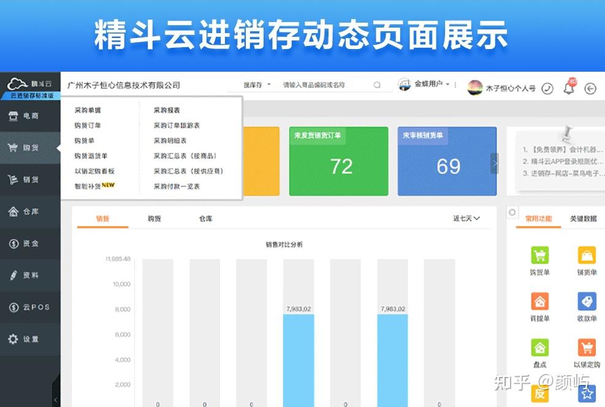Image resolution: width=605 pixels, height=407 pixels.
Task: Open the 仓库 sidebar module
Action: click(x=30, y=211)
